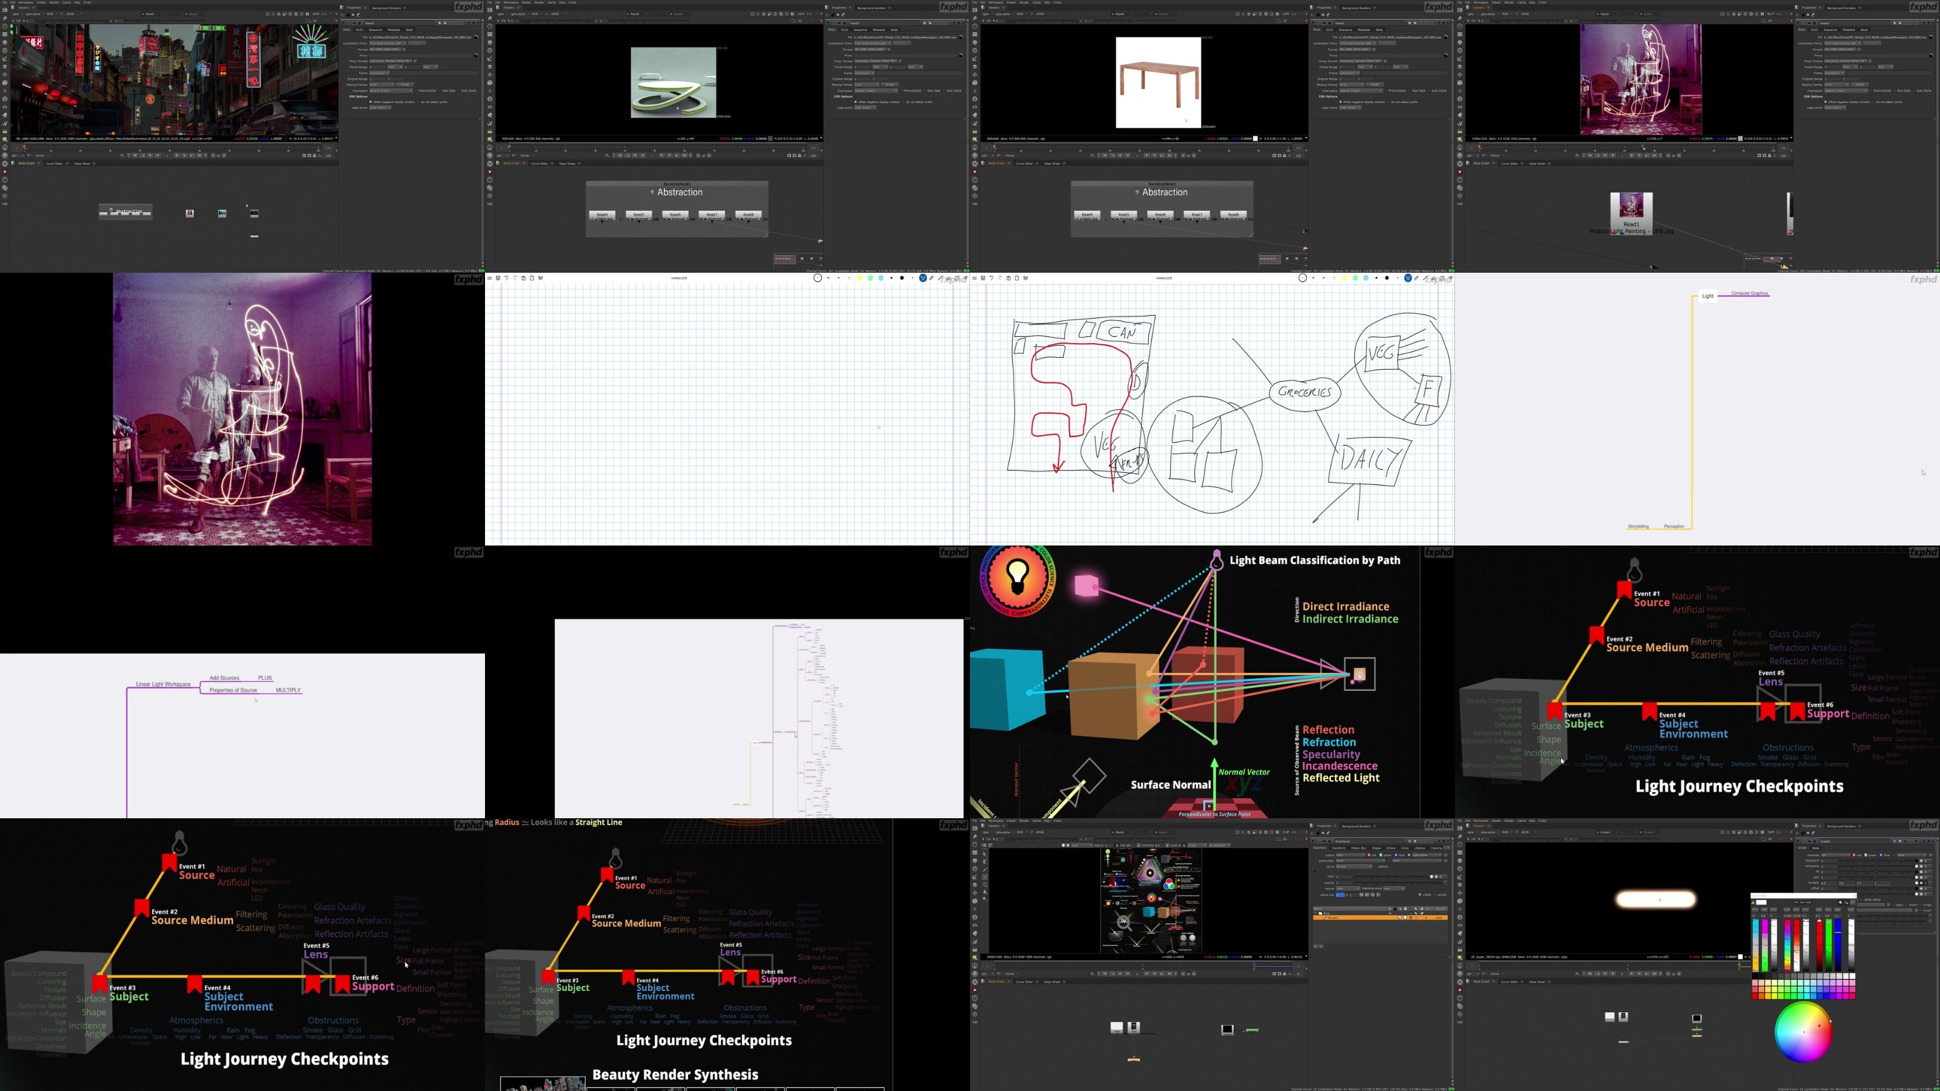Click undo arrow in blank grid notebook frame
The image size is (1940, 1091).
pos(507,278)
